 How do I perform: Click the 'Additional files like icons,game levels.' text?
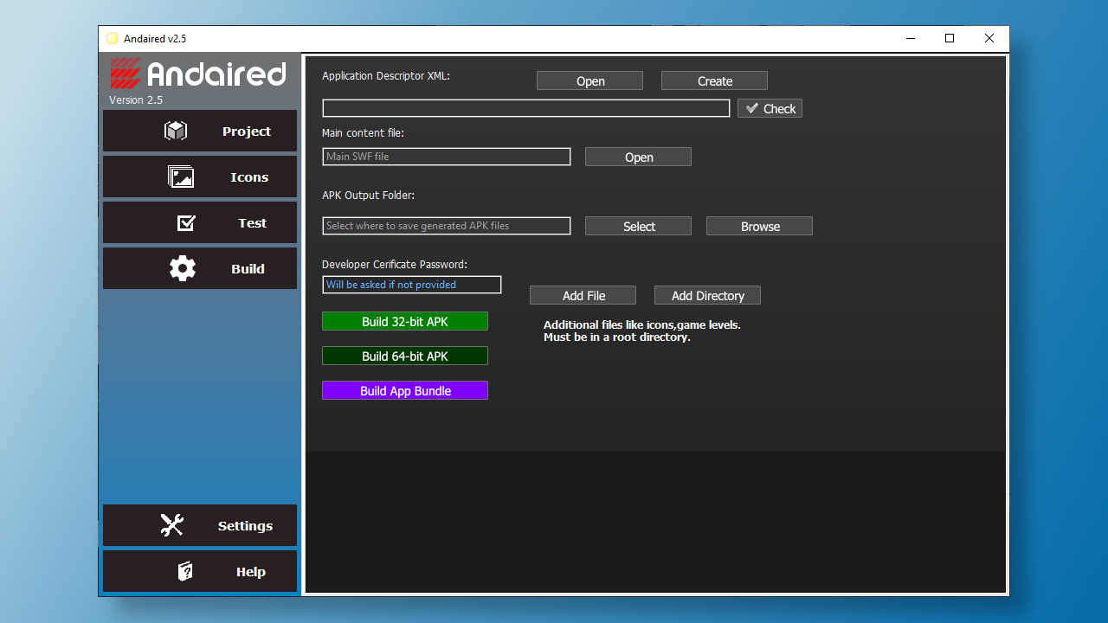[x=642, y=325]
